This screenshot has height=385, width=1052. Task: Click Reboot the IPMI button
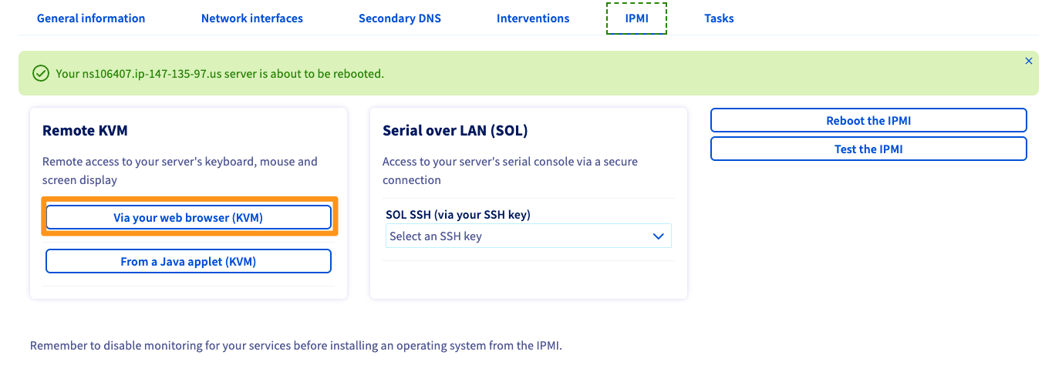(868, 120)
